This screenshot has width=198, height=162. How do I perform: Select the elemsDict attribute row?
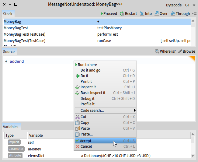[97, 156]
